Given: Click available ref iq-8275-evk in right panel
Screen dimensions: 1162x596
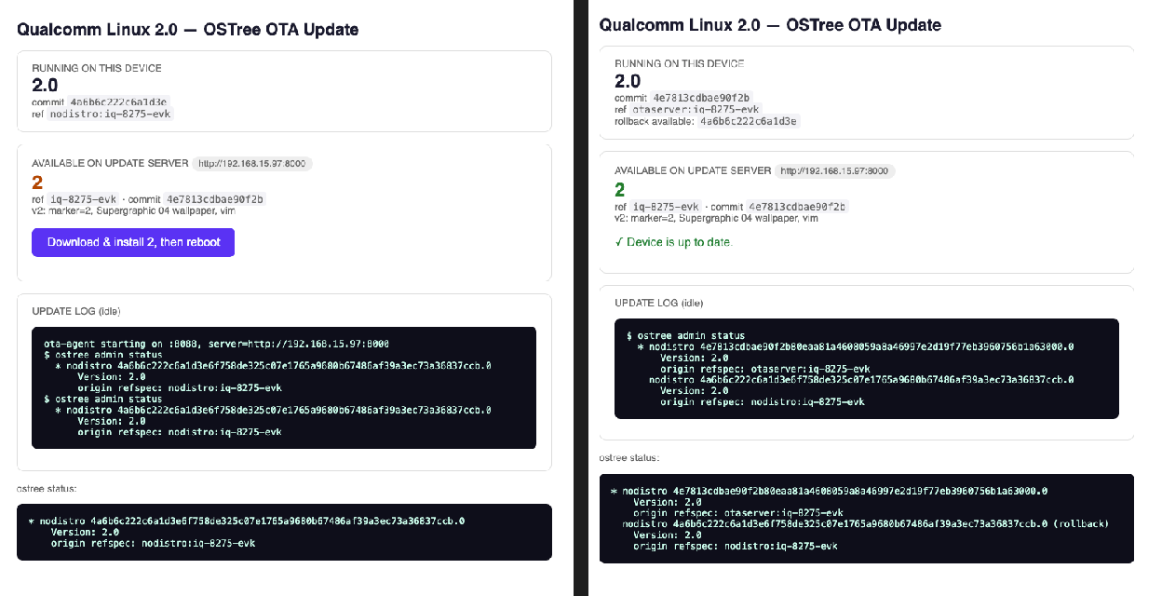Looking at the screenshot, I should click(665, 207).
